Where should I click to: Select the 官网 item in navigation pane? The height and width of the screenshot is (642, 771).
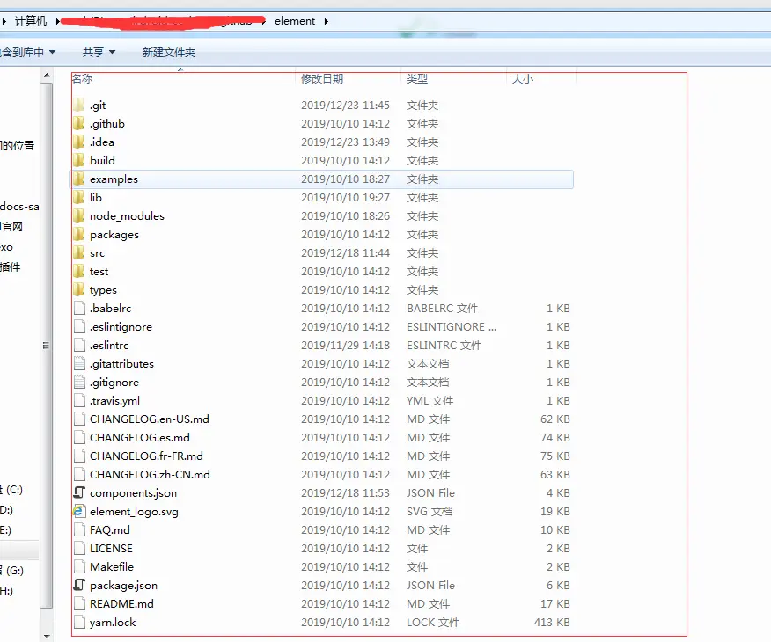[x=11, y=226]
